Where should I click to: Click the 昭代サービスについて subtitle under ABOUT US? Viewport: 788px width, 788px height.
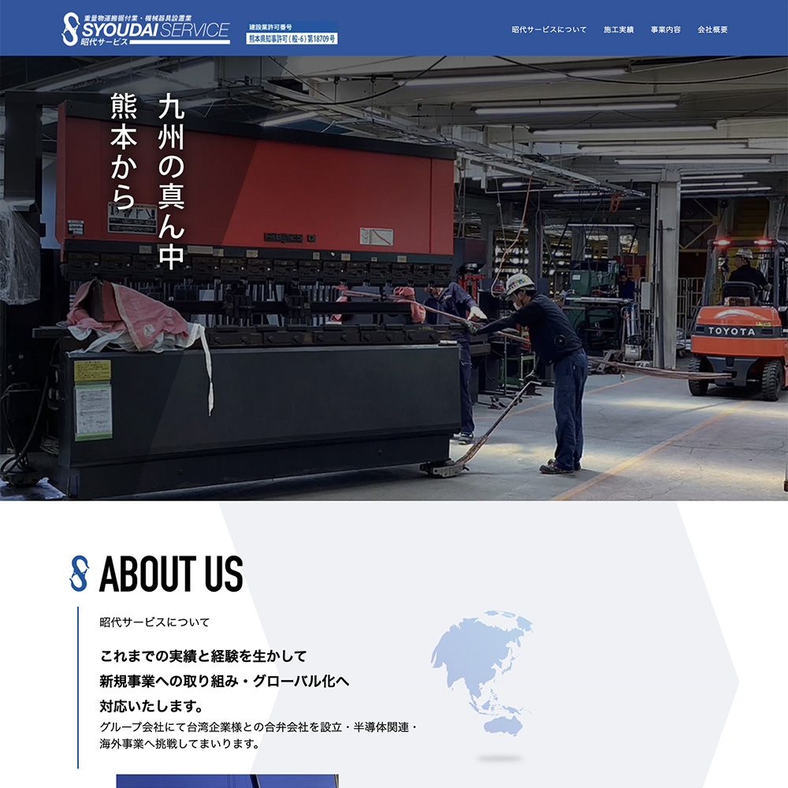point(154,622)
